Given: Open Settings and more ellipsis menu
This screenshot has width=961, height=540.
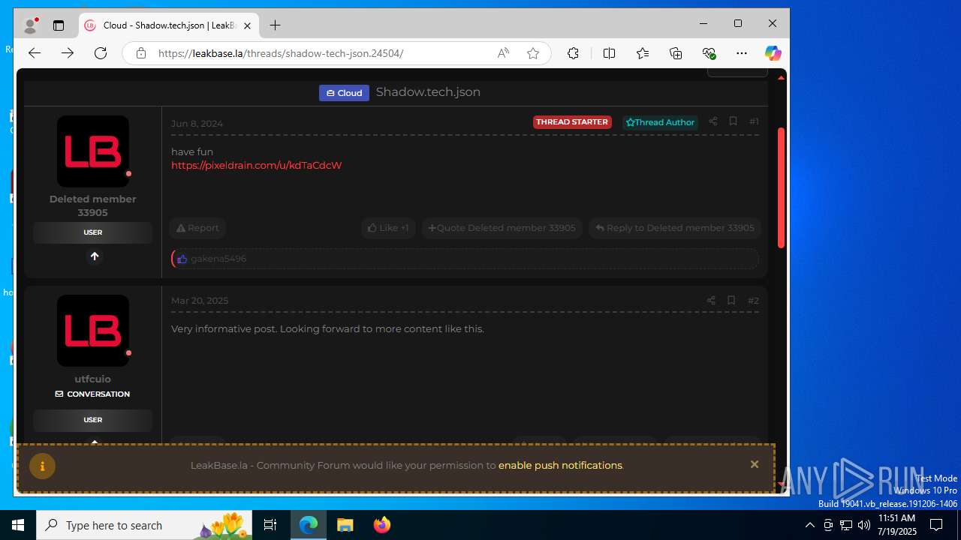Looking at the screenshot, I should 742,53.
